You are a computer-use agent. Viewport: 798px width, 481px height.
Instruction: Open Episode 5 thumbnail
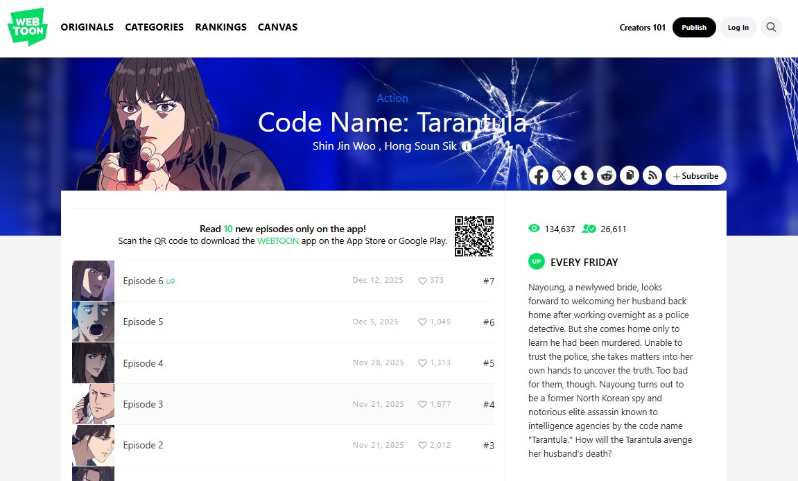pyautogui.click(x=93, y=322)
